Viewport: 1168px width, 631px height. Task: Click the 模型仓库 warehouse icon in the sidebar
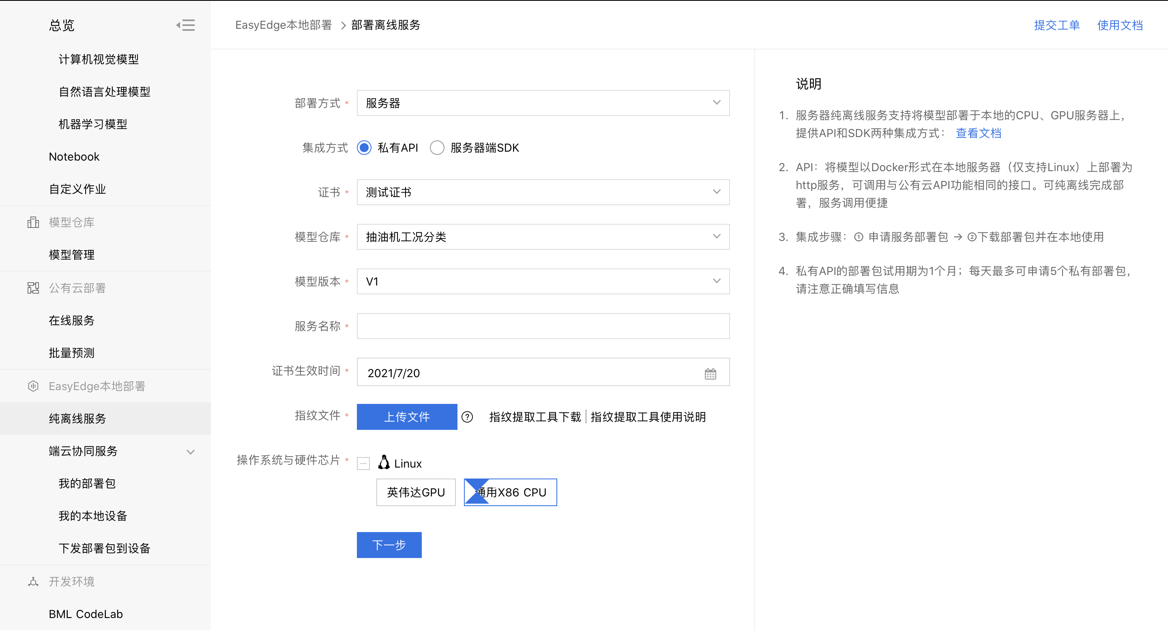(x=33, y=222)
